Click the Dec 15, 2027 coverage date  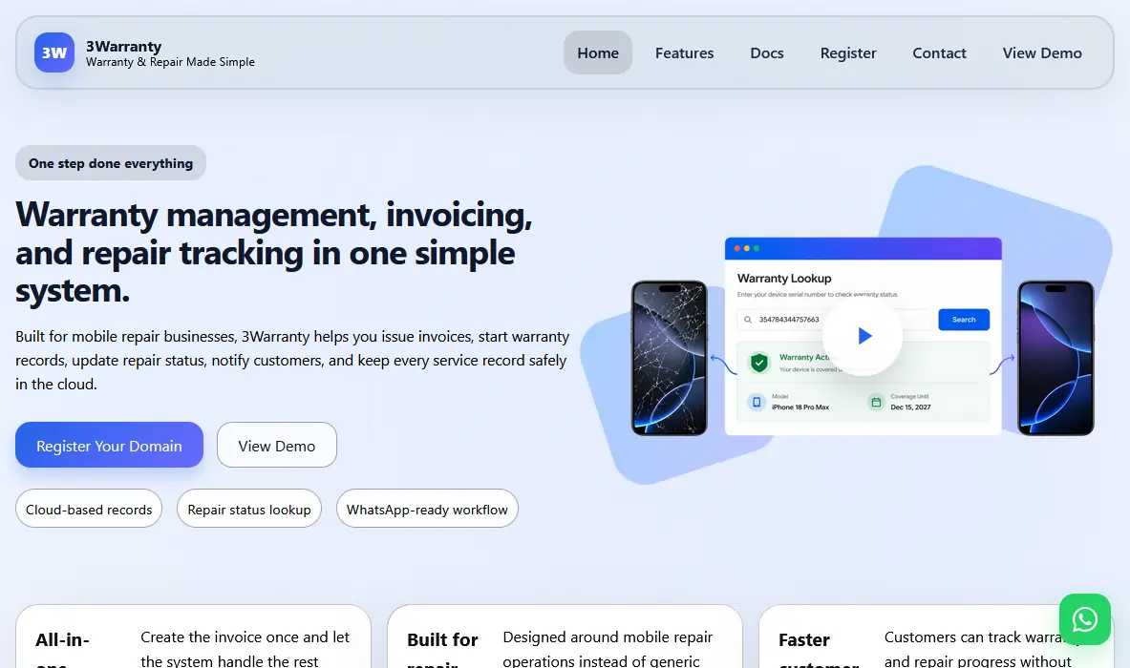910,407
